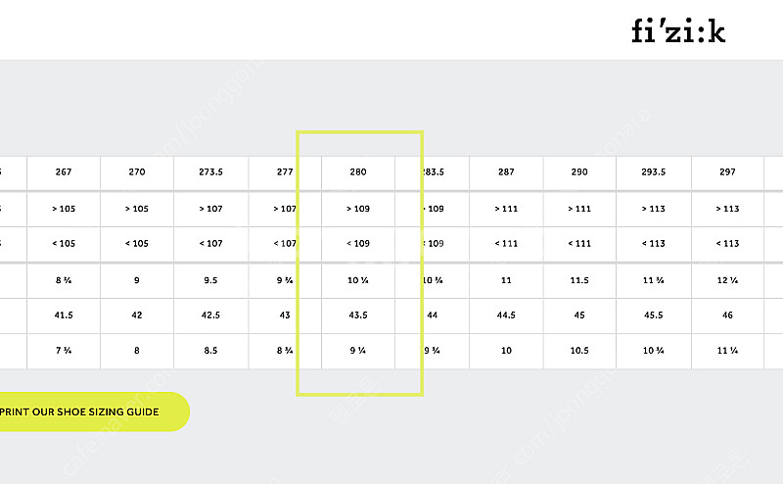Screen dimensions: 783x484
Task: Select the > 109 width cell in highlighted column
Action: pos(358,209)
